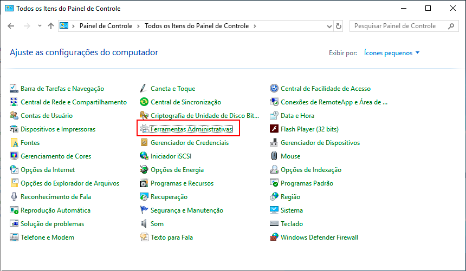Click the Gerenciamento de Cores icon
This screenshot has width=466, height=271.
point(14,156)
